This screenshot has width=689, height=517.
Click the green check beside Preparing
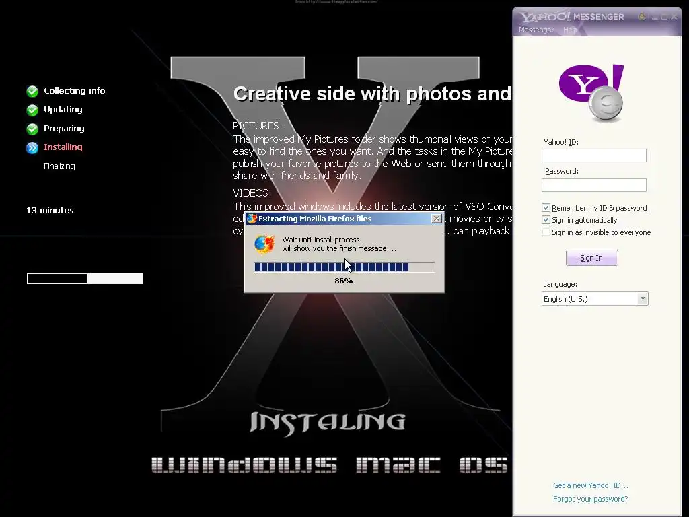tap(32, 129)
